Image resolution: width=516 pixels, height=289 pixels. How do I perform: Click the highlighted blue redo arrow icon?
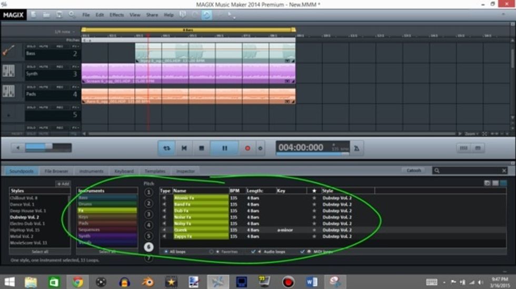[206, 15]
